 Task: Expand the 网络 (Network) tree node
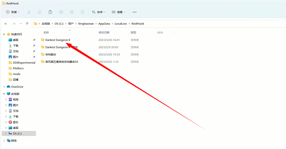[x=4, y=140]
